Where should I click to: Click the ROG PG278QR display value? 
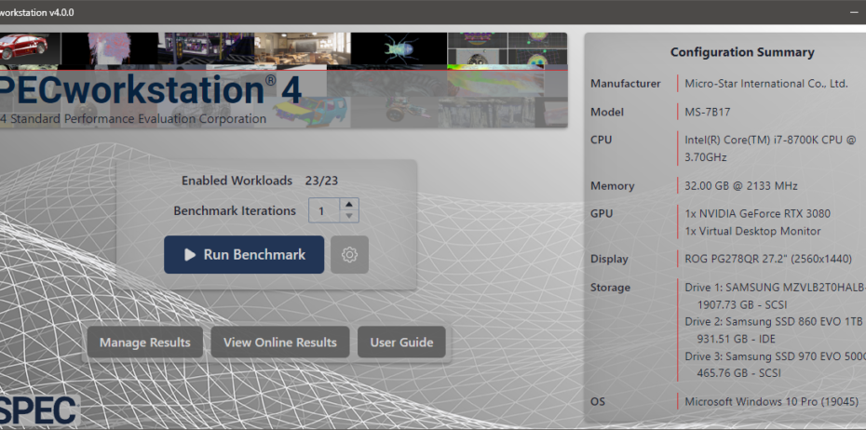pos(768,259)
